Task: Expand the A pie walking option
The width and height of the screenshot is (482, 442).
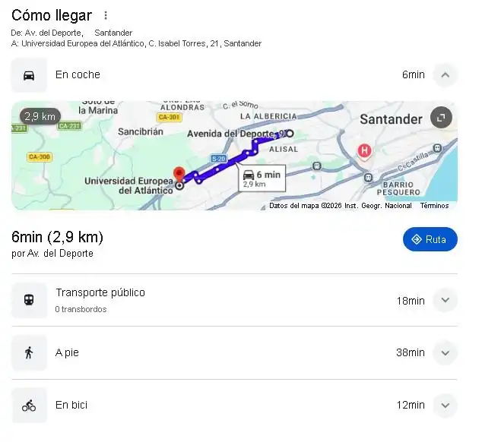Action: (x=445, y=353)
